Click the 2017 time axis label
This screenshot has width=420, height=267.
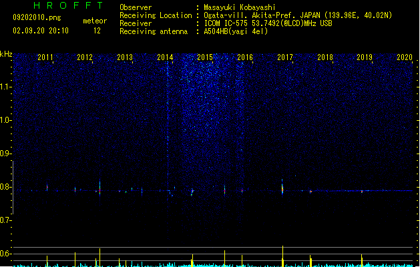[x=285, y=57]
